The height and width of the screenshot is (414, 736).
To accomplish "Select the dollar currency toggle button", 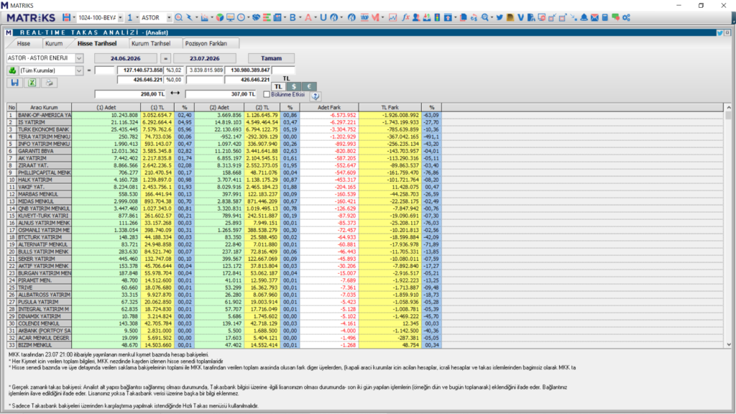I will point(294,86).
